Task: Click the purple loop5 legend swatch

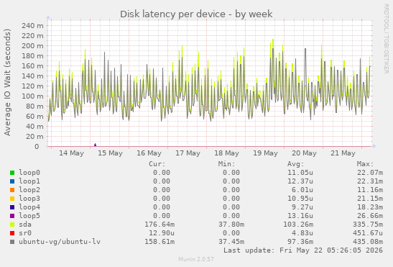Action: pos(12,216)
